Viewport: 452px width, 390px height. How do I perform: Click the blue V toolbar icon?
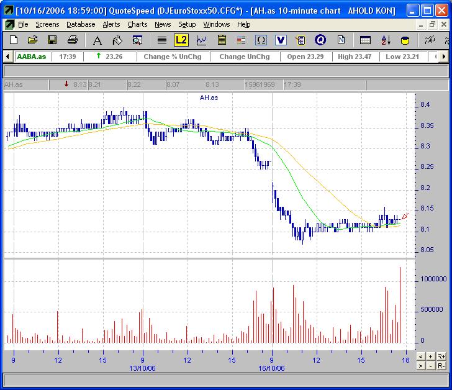tap(281, 40)
